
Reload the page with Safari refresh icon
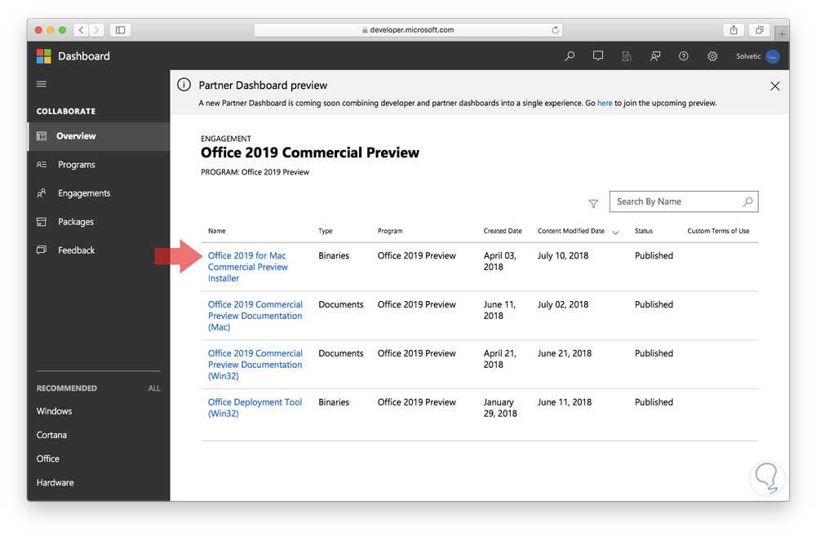(555, 29)
